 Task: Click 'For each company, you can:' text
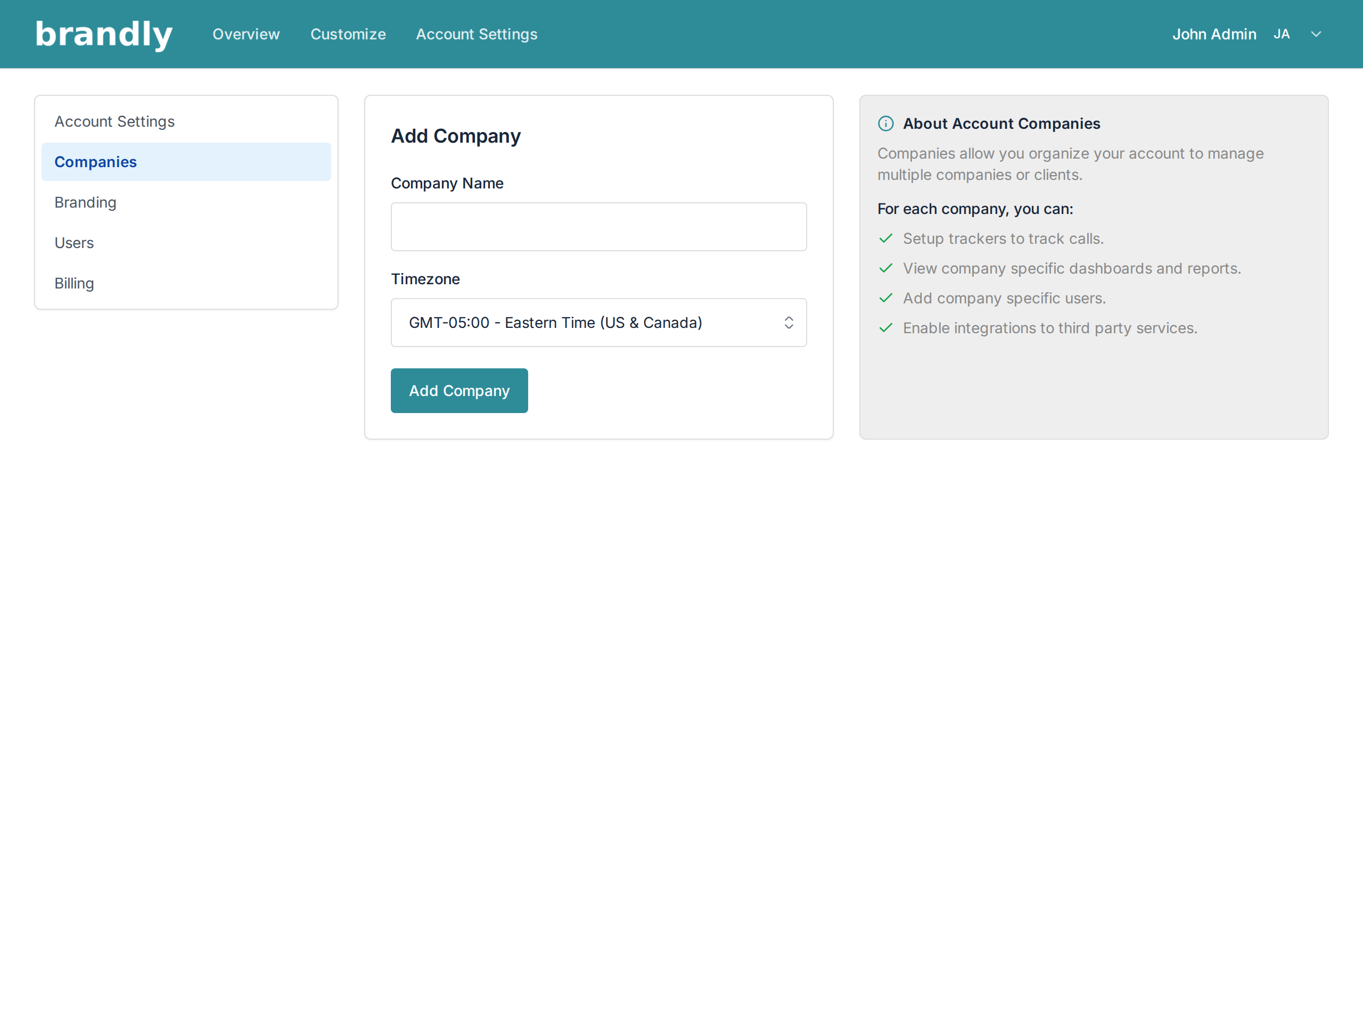pos(975,209)
